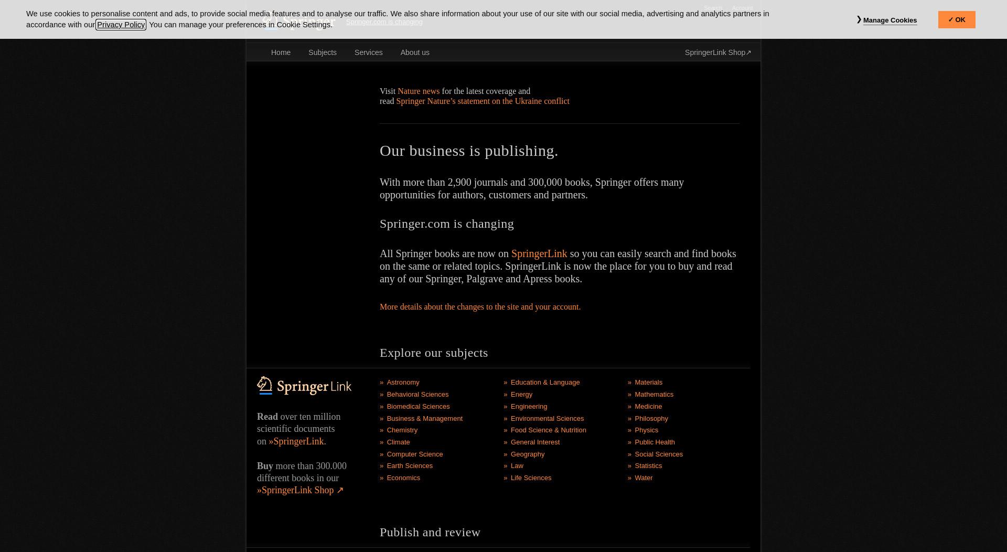
Task: Click the 'Springer.com is changing' header link
Action: tap(384, 22)
